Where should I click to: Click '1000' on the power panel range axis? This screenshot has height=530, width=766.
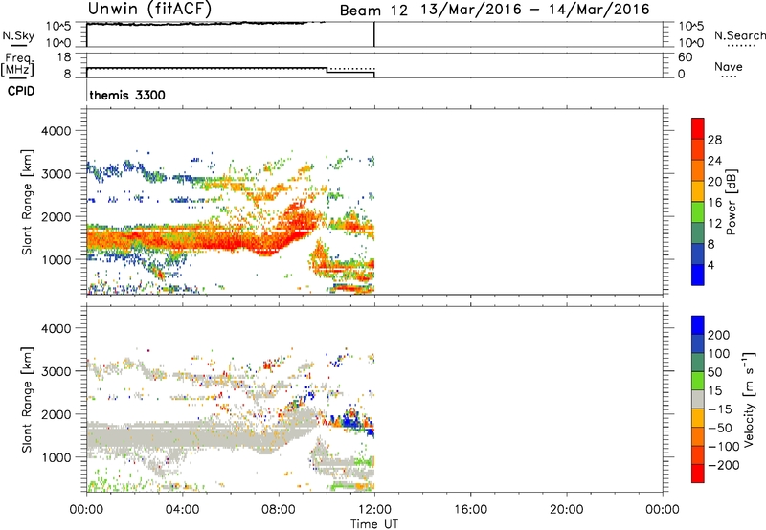56,259
